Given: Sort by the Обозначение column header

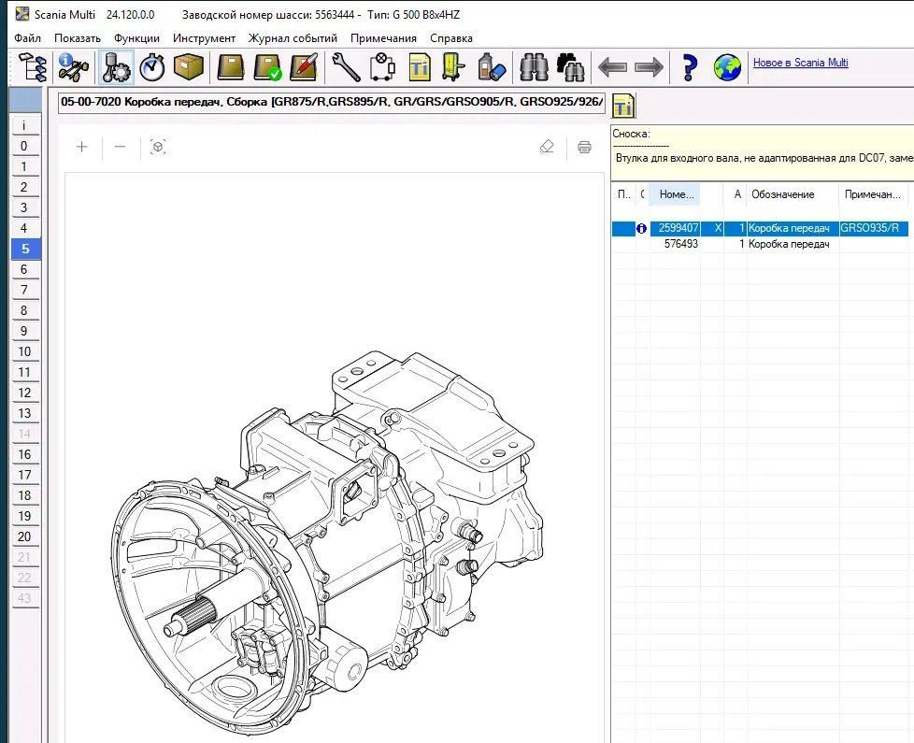Looking at the screenshot, I should [793, 194].
